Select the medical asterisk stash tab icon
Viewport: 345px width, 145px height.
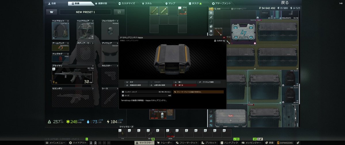coord(211,31)
